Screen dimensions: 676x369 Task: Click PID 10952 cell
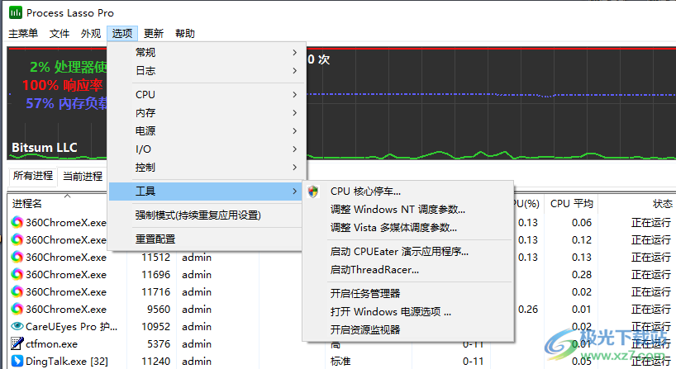point(155,326)
